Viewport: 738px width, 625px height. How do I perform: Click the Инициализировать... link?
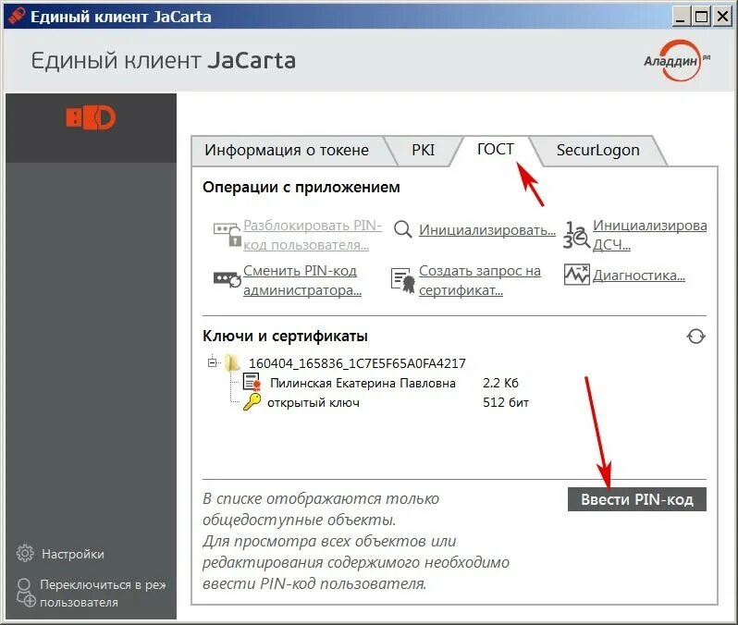[x=487, y=230]
